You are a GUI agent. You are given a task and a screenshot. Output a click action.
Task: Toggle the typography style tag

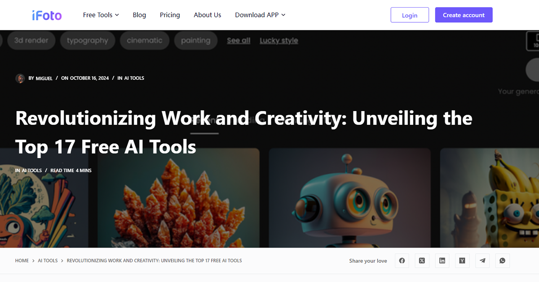click(x=87, y=40)
